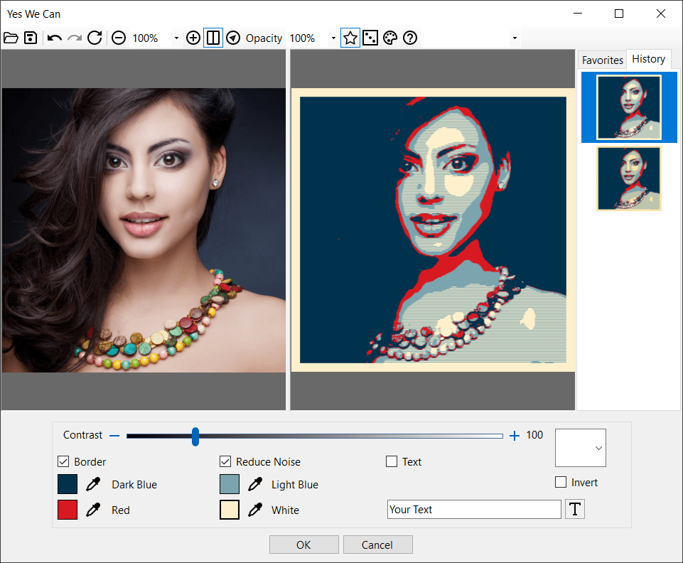This screenshot has height=563, width=683.
Task: Open the color palette icon
Action: (389, 38)
